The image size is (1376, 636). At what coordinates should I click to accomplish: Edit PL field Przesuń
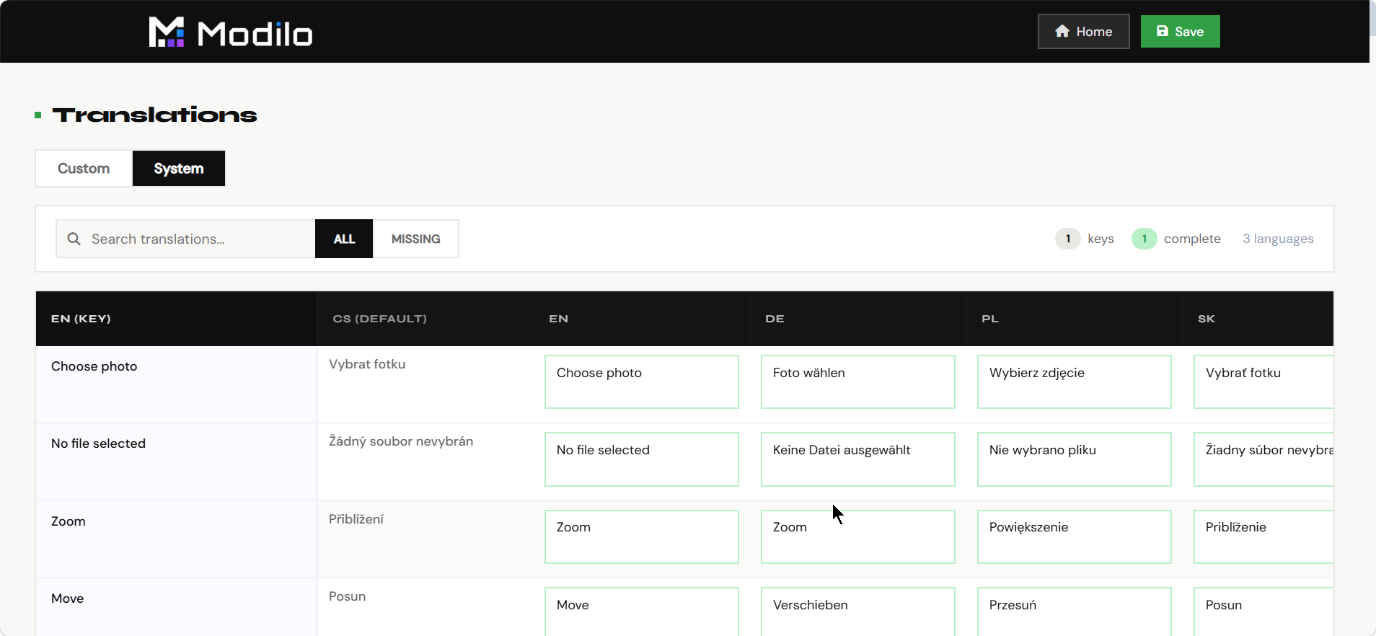coord(1075,611)
